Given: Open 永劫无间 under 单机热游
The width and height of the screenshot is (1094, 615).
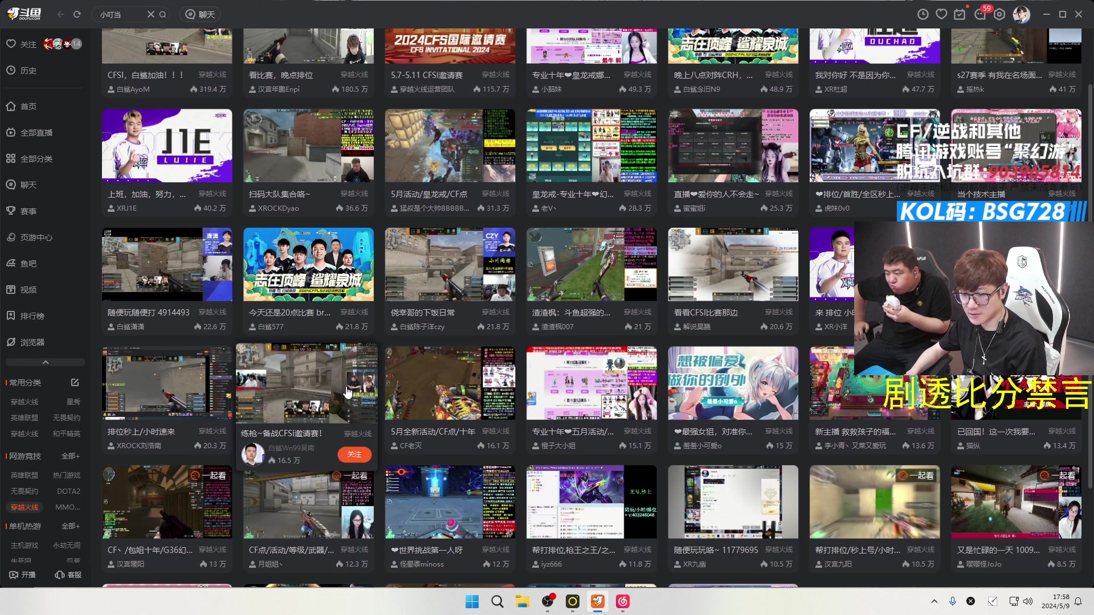Looking at the screenshot, I should pos(67,545).
